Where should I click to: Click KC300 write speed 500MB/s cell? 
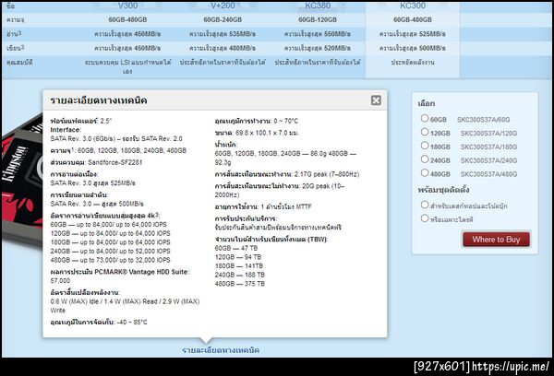pyautogui.click(x=413, y=48)
